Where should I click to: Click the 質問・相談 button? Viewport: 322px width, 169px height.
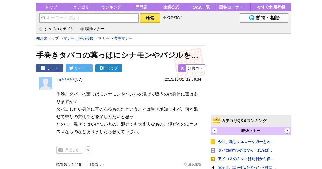pyautogui.click(x=264, y=18)
